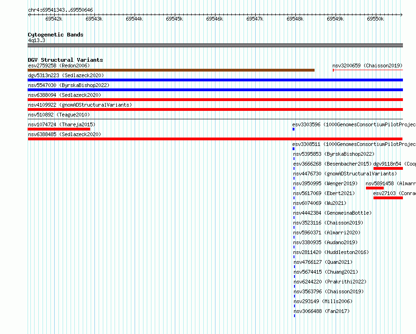The height and width of the screenshot is (334, 416).
Task: Open nsv6074069 (Wu2021) variant
Action: (x=320, y=203)
